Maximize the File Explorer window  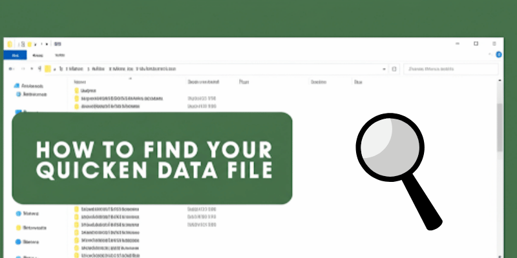pyautogui.click(x=476, y=44)
